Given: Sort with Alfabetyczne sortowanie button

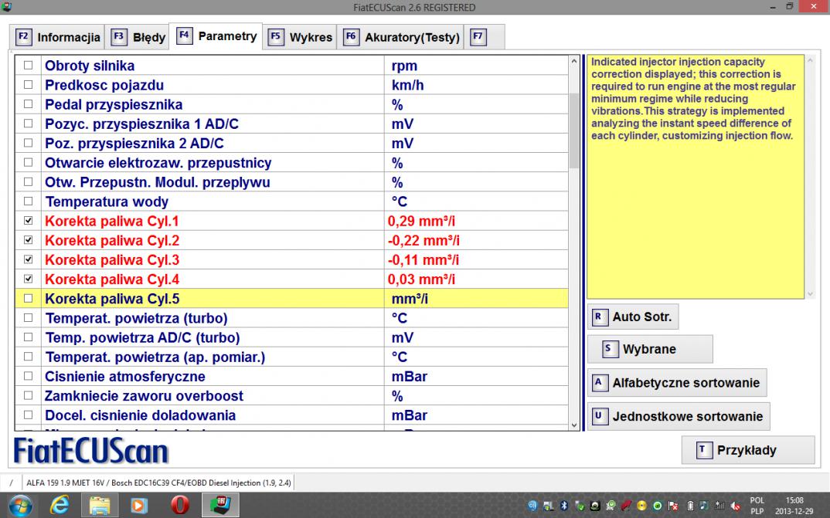Looking at the screenshot, I should coord(677,383).
